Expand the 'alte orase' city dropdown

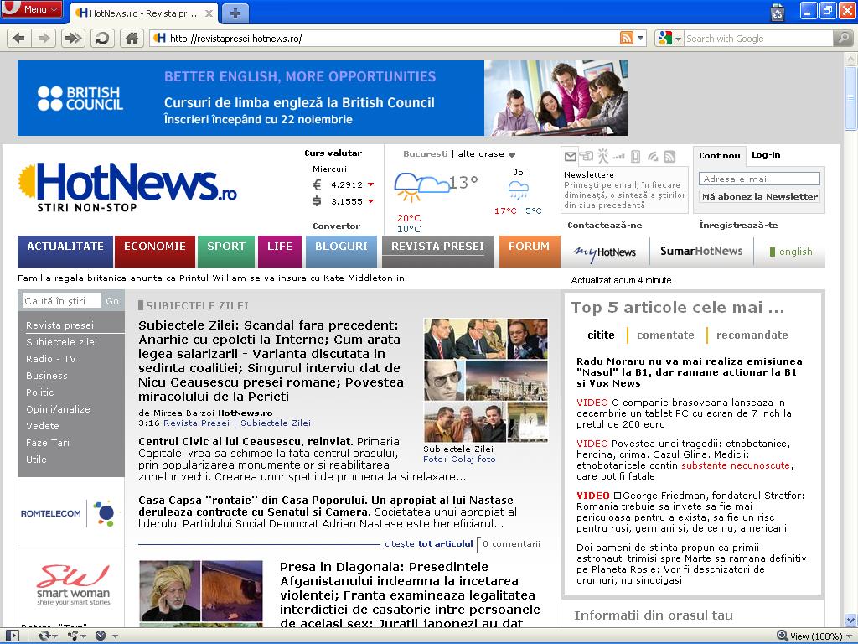point(487,154)
